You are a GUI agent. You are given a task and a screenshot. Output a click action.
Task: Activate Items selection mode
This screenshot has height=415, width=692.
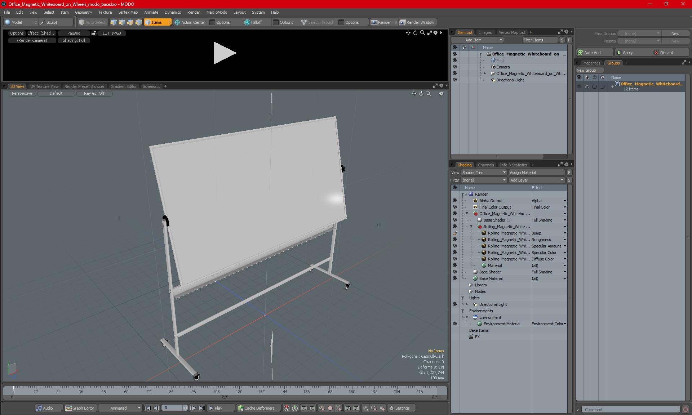[158, 22]
